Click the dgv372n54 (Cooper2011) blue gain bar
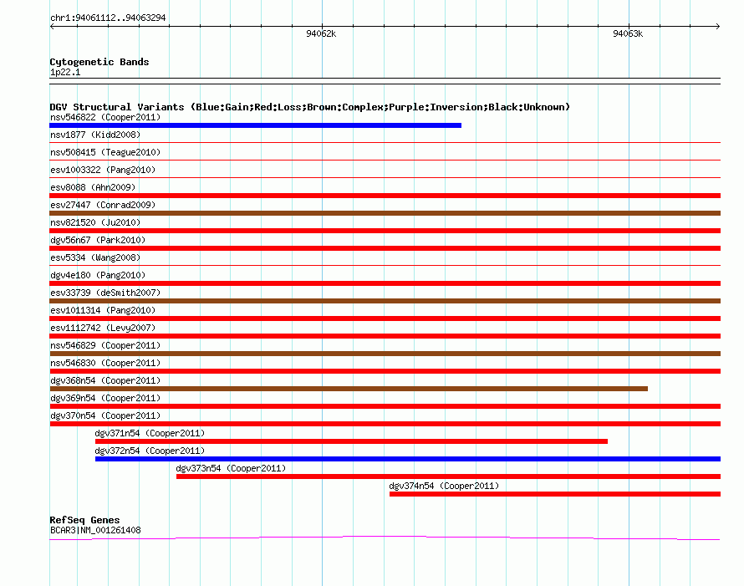The height and width of the screenshot is (586, 744). coord(408,459)
